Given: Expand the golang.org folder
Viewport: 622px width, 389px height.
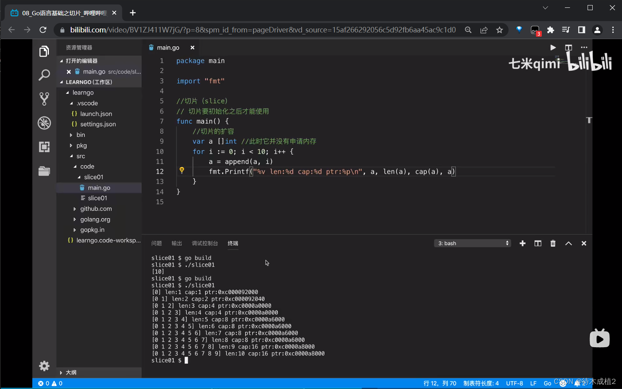Looking at the screenshot, I should click(75, 219).
